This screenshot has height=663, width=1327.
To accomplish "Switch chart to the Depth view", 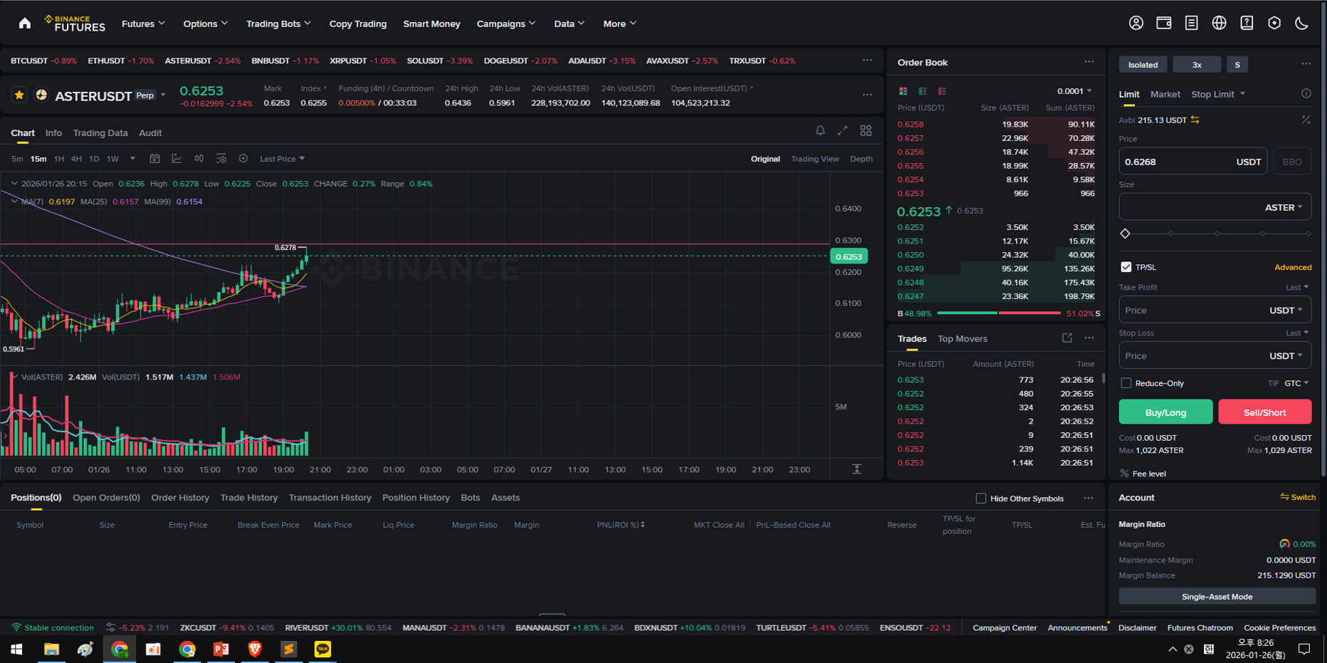I will coord(861,159).
